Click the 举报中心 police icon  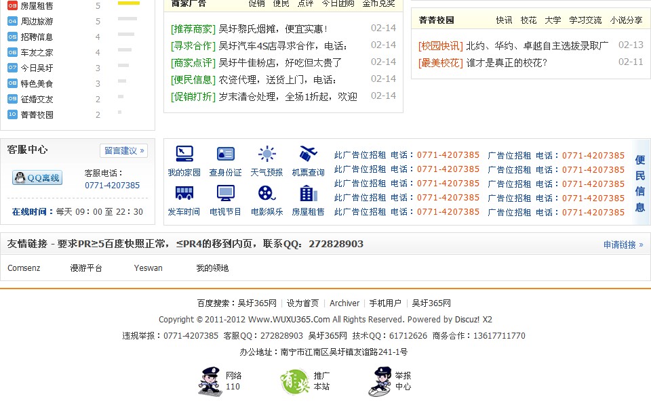380,381
